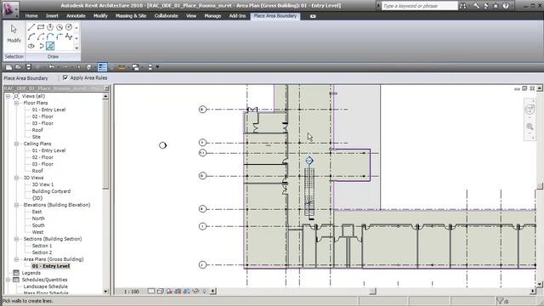This screenshot has height=306, width=544.
Task: Choose the Inscribed Polygon draw tool
Action: (x=50, y=26)
